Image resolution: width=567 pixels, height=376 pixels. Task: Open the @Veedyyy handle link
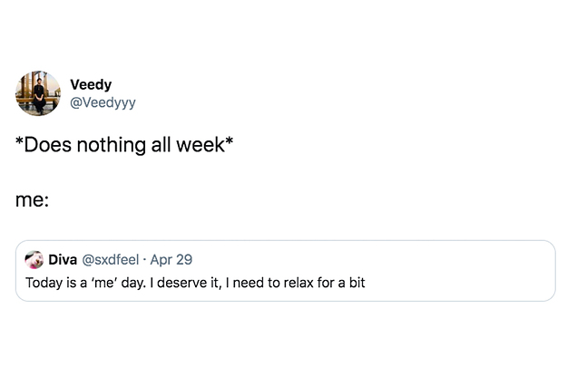point(103,102)
